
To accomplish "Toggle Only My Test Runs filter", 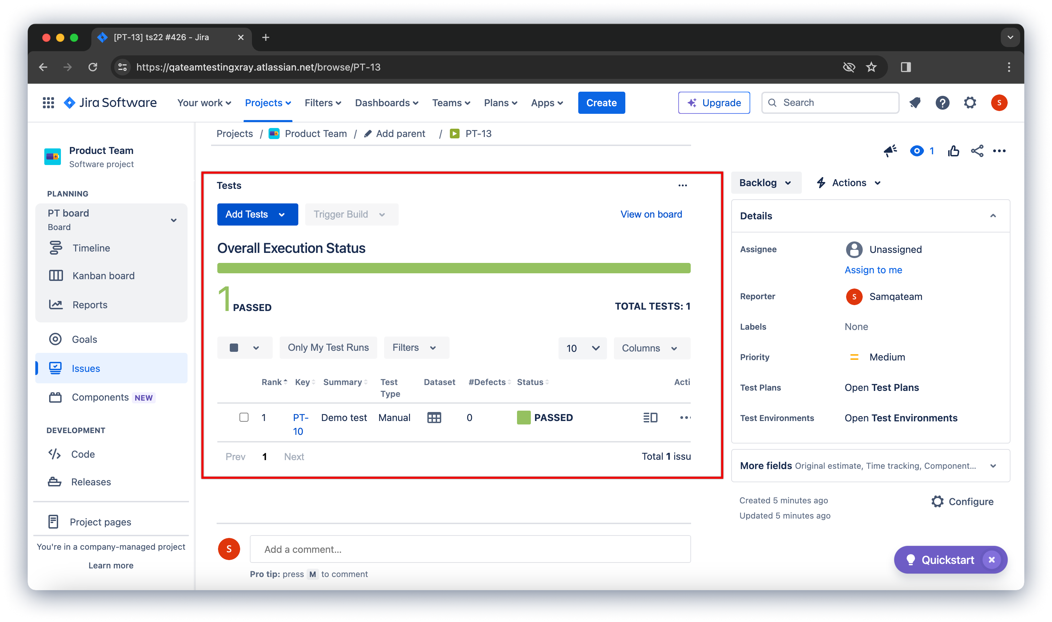I will tap(328, 347).
